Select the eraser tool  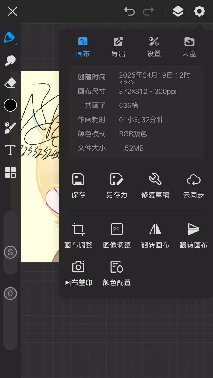point(10,83)
